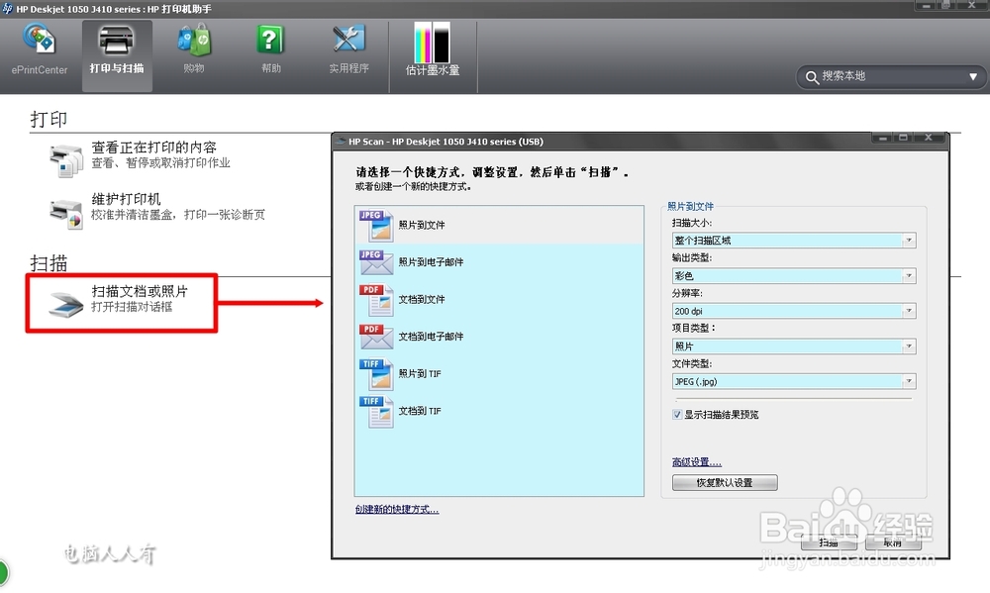The image size is (990, 593).
Task: Maximize the HP Scan dialog window
Action: pyautogui.click(x=904, y=138)
